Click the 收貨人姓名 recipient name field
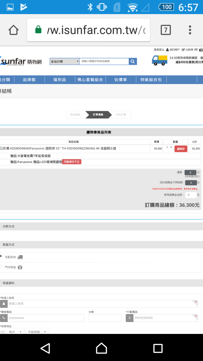203x361 pixels. [x=103, y=304]
